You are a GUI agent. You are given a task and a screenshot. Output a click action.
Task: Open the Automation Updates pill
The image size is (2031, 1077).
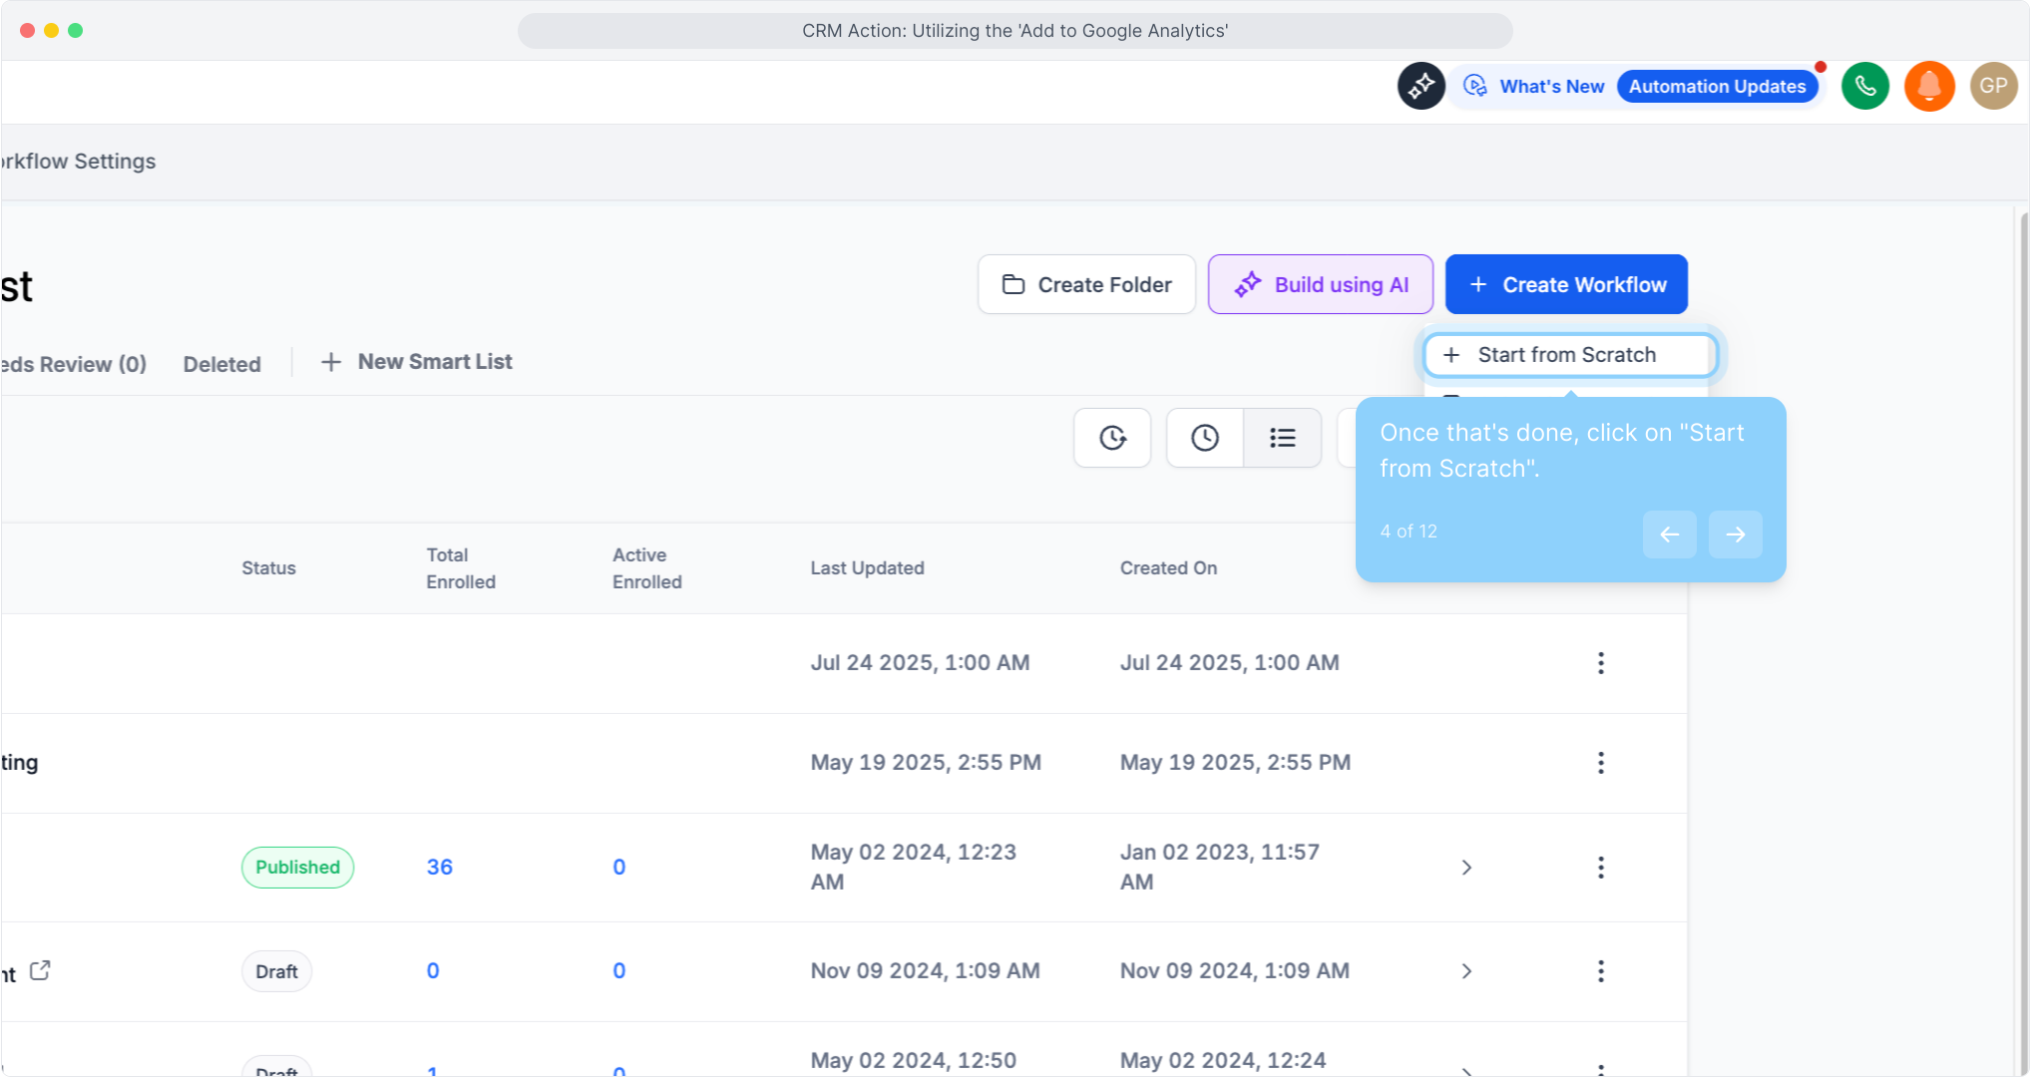[1716, 87]
